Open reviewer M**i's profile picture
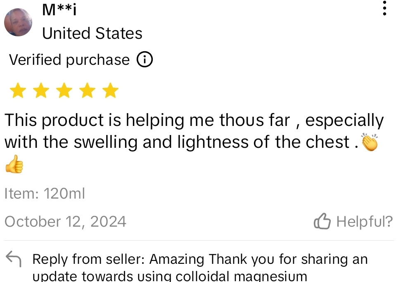The width and height of the screenshot is (403, 282). coord(19,22)
